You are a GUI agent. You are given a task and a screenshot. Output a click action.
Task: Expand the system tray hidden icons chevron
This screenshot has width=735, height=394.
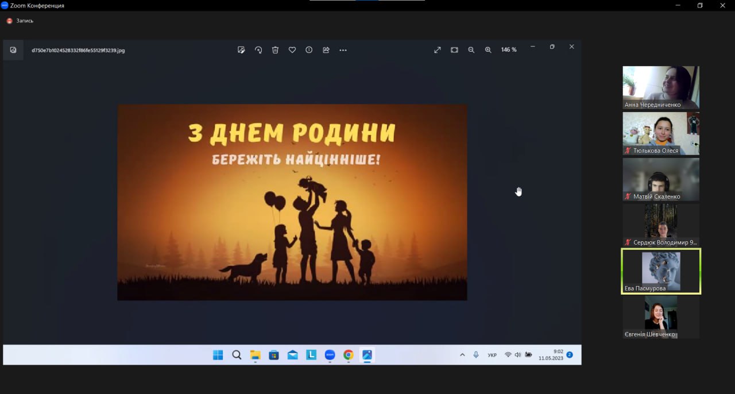[462, 355]
